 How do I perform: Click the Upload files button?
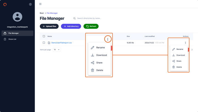(x=49, y=26)
